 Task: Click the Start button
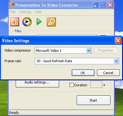pos(94,100)
